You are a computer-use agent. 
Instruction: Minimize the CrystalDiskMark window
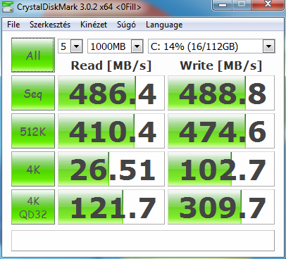223,5
